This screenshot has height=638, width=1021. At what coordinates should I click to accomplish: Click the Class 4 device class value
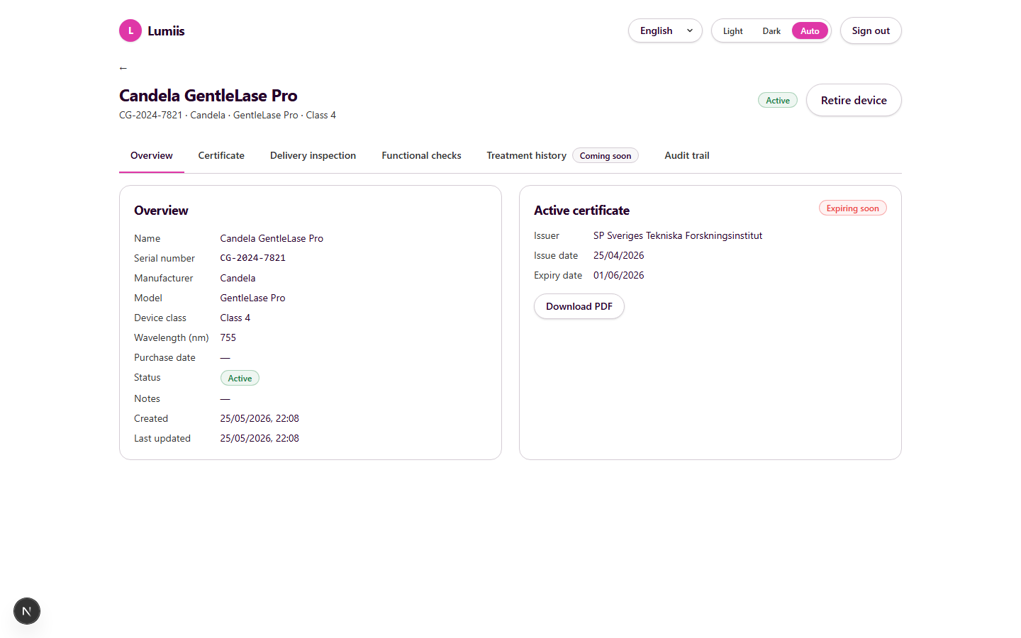pos(235,318)
